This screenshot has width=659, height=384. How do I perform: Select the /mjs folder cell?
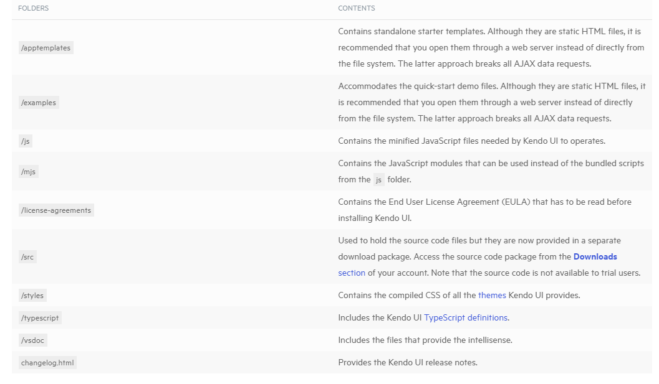point(29,172)
